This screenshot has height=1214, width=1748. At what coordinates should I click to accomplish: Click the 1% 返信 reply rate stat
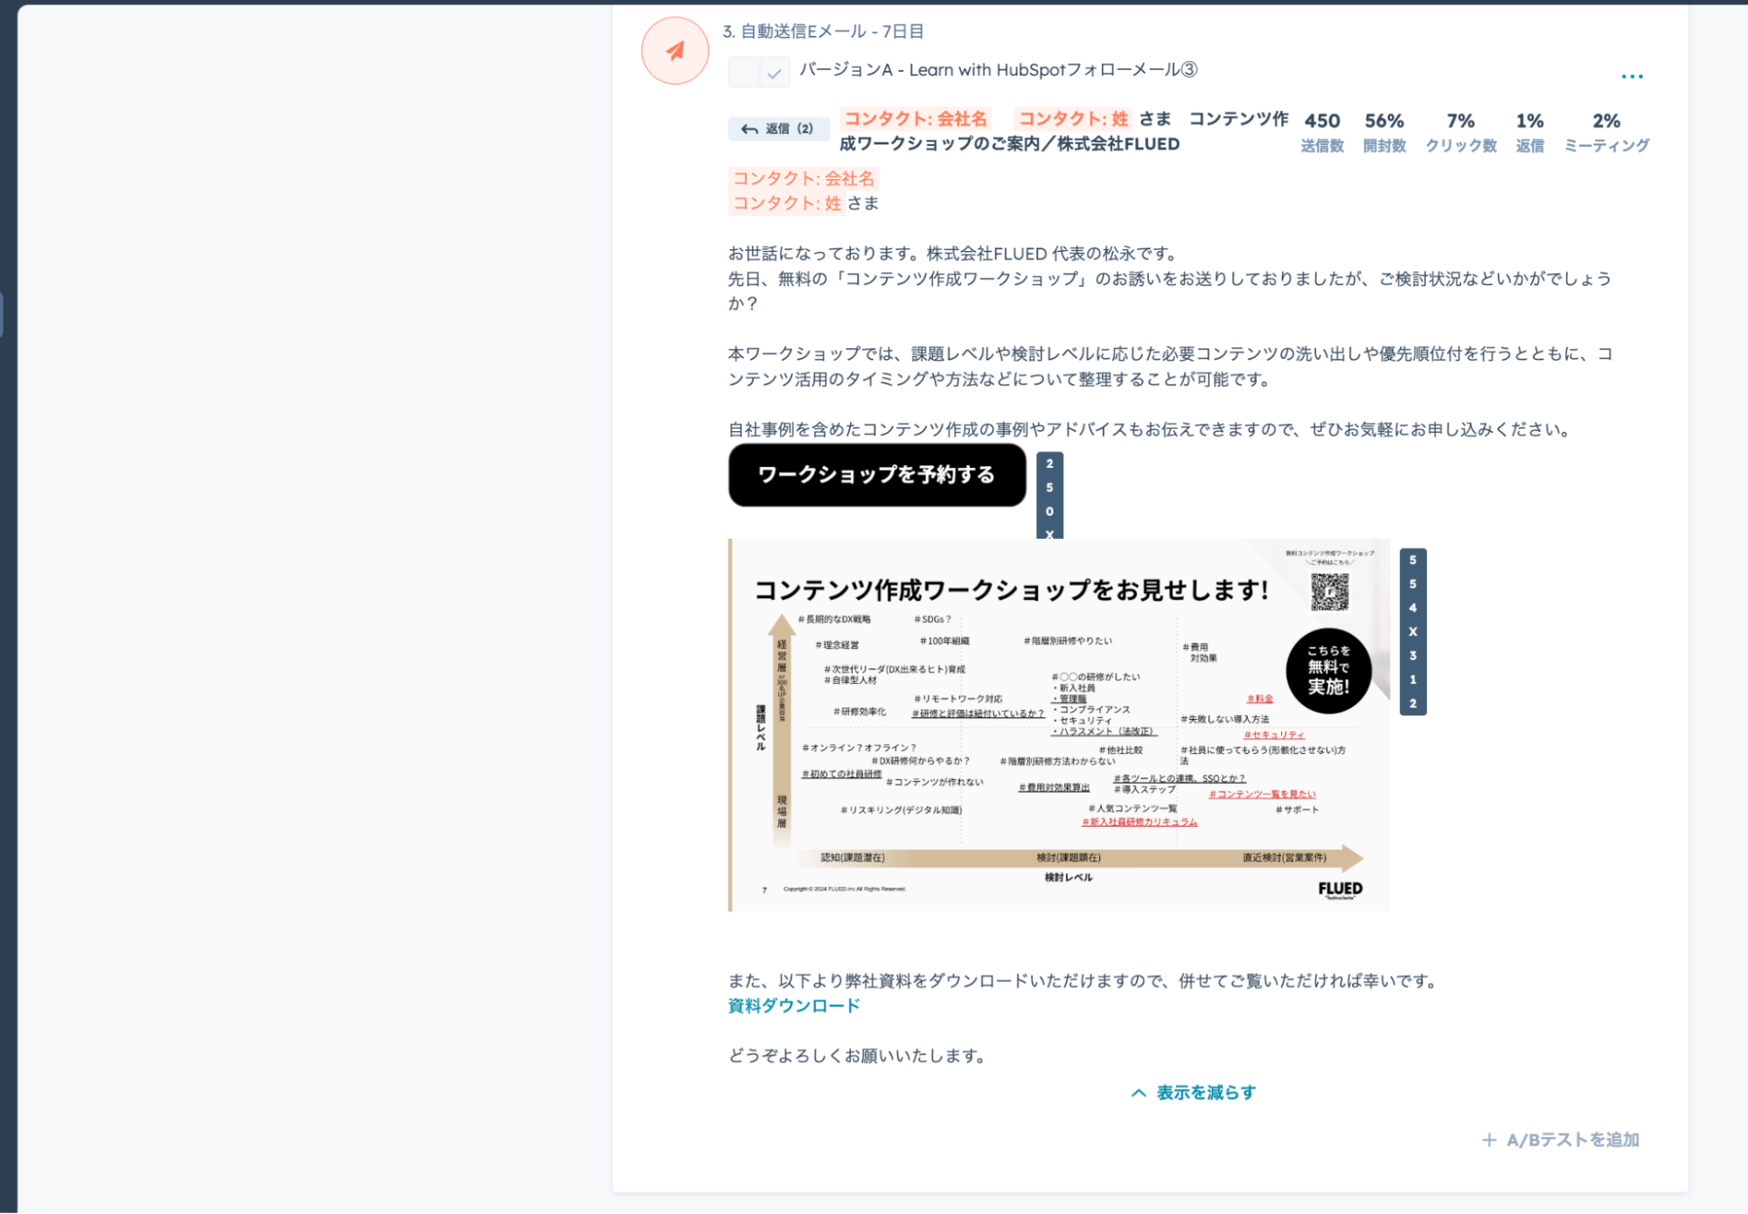(x=1529, y=132)
